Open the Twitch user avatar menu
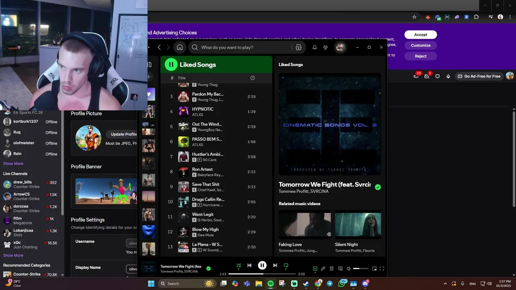This screenshot has width=516, height=290. tap(510, 76)
